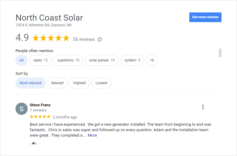This screenshot has height=156, width=237.
Task: Open the three-dot menu for Steve Franz's review
Action: coord(203,107)
